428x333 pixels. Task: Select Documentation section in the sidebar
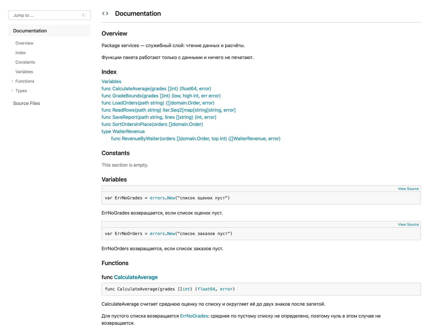point(49,31)
